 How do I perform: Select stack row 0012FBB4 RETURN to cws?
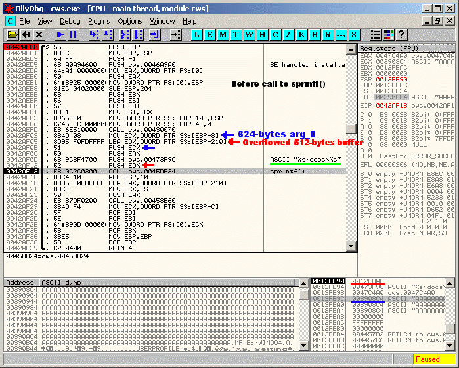coord(378,334)
